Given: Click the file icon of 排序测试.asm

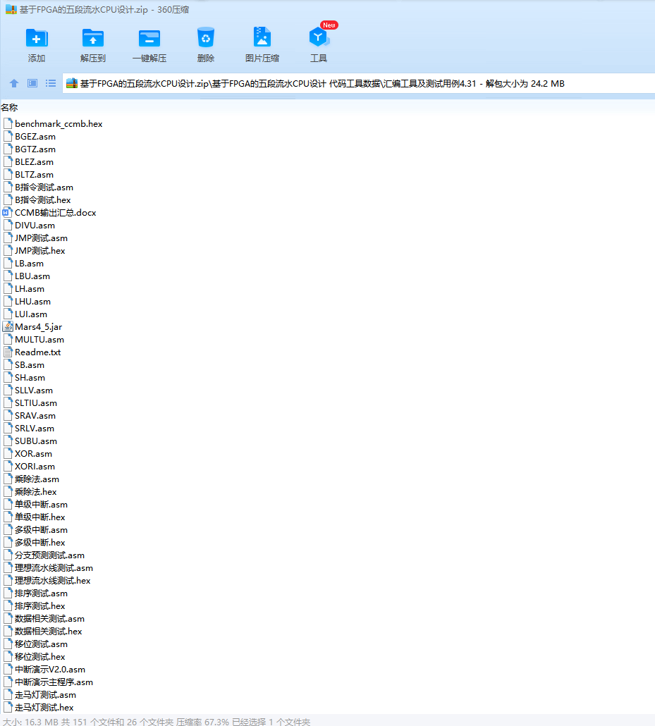Looking at the screenshot, I should pyautogui.click(x=8, y=593).
